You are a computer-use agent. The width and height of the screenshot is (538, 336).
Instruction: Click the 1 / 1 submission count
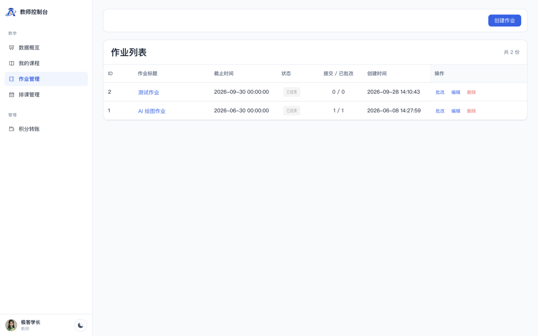point(338,111)
